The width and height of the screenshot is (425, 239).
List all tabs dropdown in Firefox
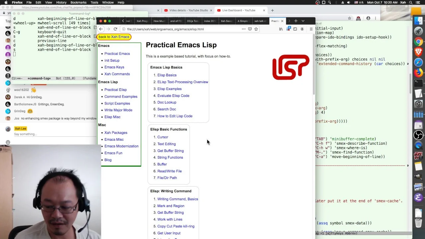click(x=303, y=21)
